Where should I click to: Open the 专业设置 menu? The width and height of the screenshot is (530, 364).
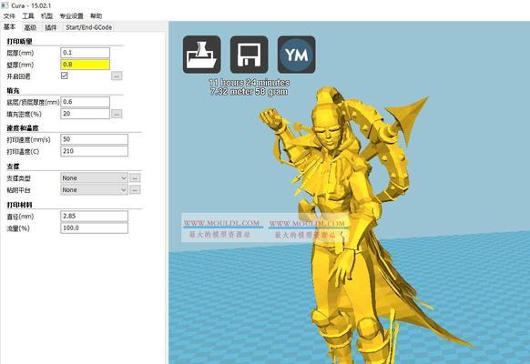coord(72,15)
